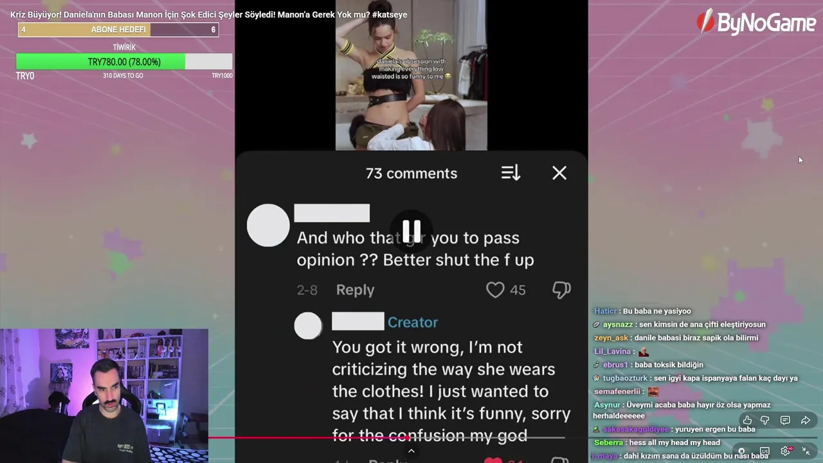Open the comments sort order menu
This screenshot has width=823, height=463.
(x=511, y=173)
